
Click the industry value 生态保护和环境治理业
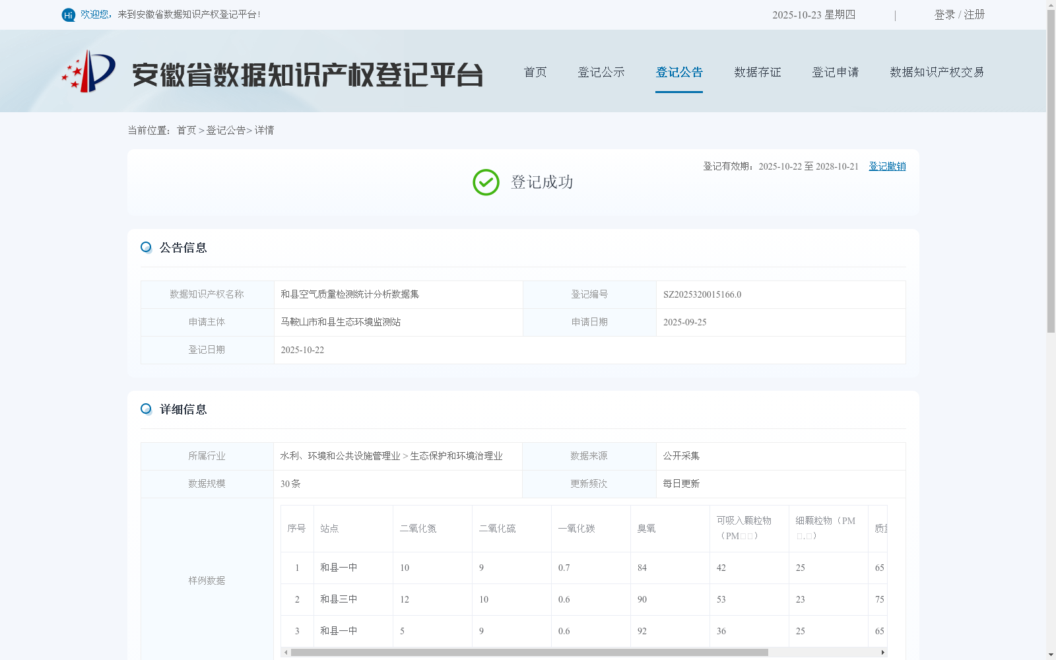456,456
